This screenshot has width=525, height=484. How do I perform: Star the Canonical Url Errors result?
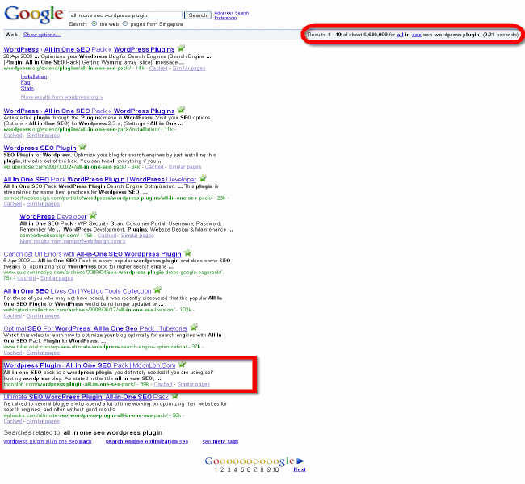pos(188,252)
